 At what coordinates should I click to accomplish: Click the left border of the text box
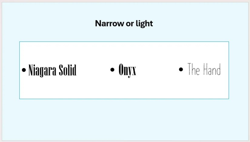(x=20, y=70)
